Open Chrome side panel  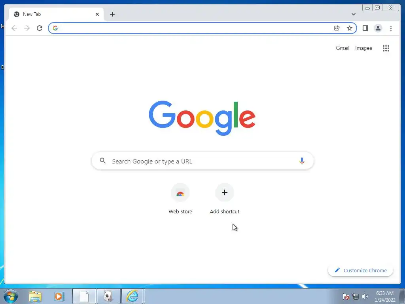pos(365,28)
